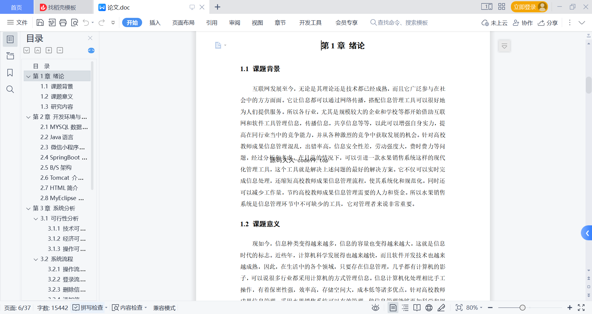Click the side pane filter button
Image resolution: width=592 pixels, height=314 pixels.
pos(504,46)
